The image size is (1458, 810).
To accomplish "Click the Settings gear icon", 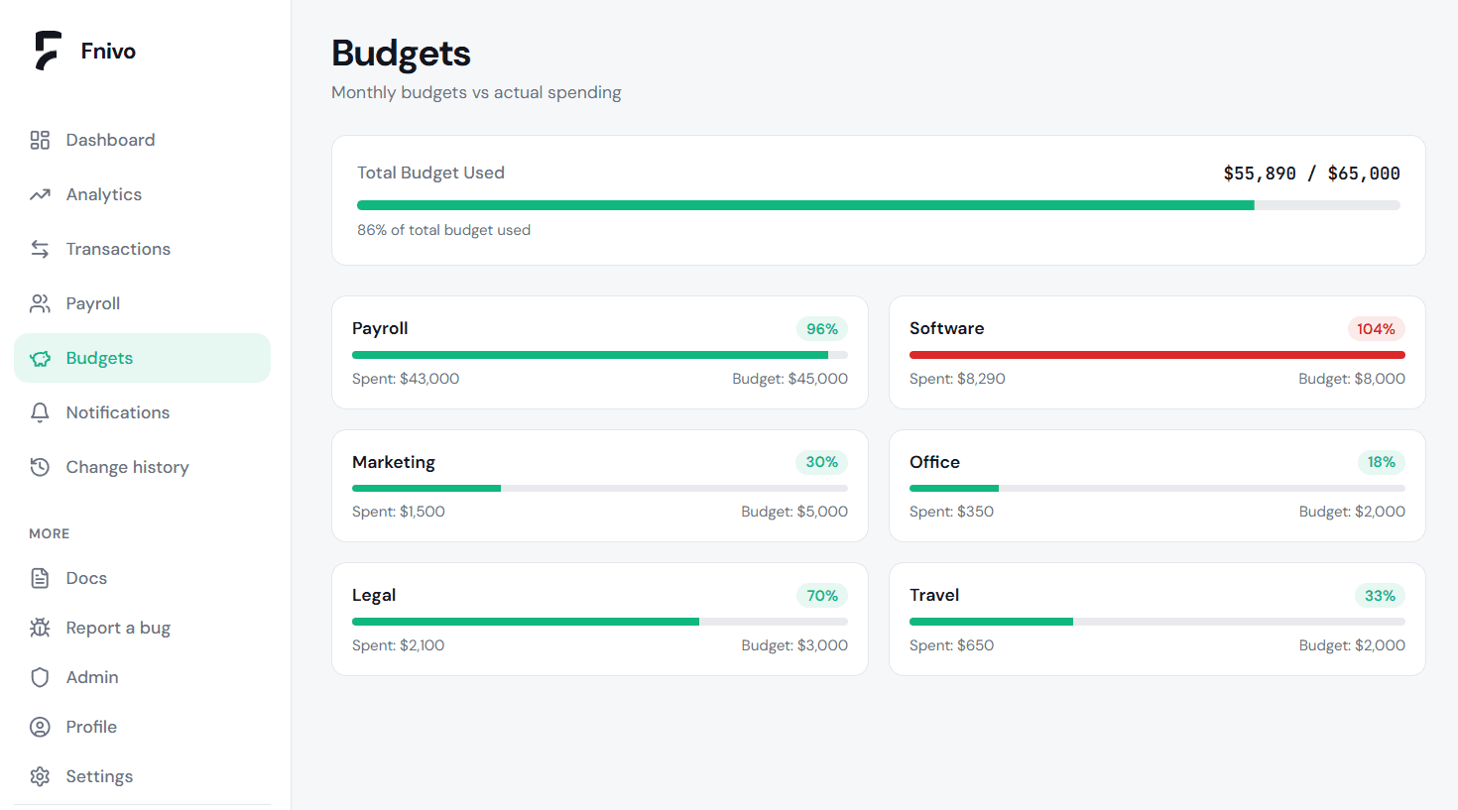I will [40, 776].
